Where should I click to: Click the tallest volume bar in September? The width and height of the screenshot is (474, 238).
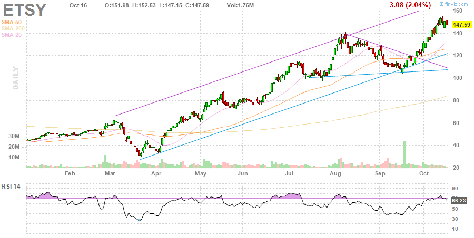click(404, 154)
